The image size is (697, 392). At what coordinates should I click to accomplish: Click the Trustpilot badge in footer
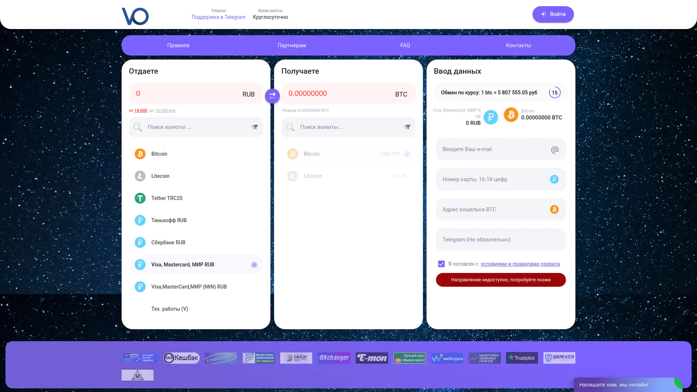click(522, 358)
